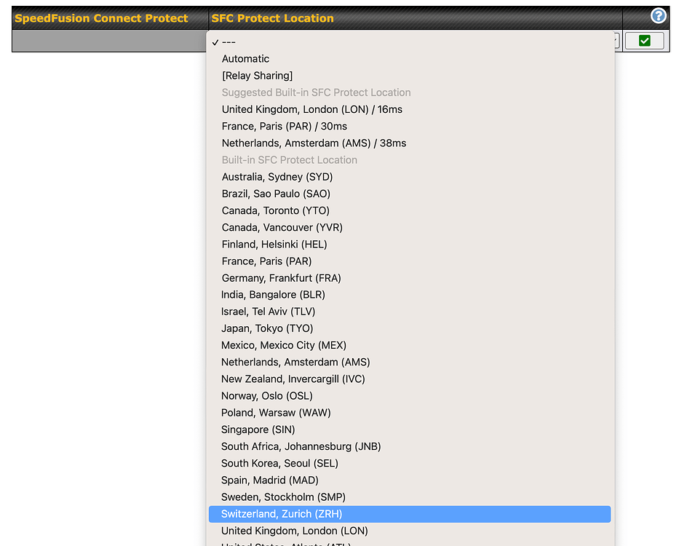Select France, Paris (PAR) built-in entry
The width and height of the screenshot is (679, 546).
tap(410, 261)
